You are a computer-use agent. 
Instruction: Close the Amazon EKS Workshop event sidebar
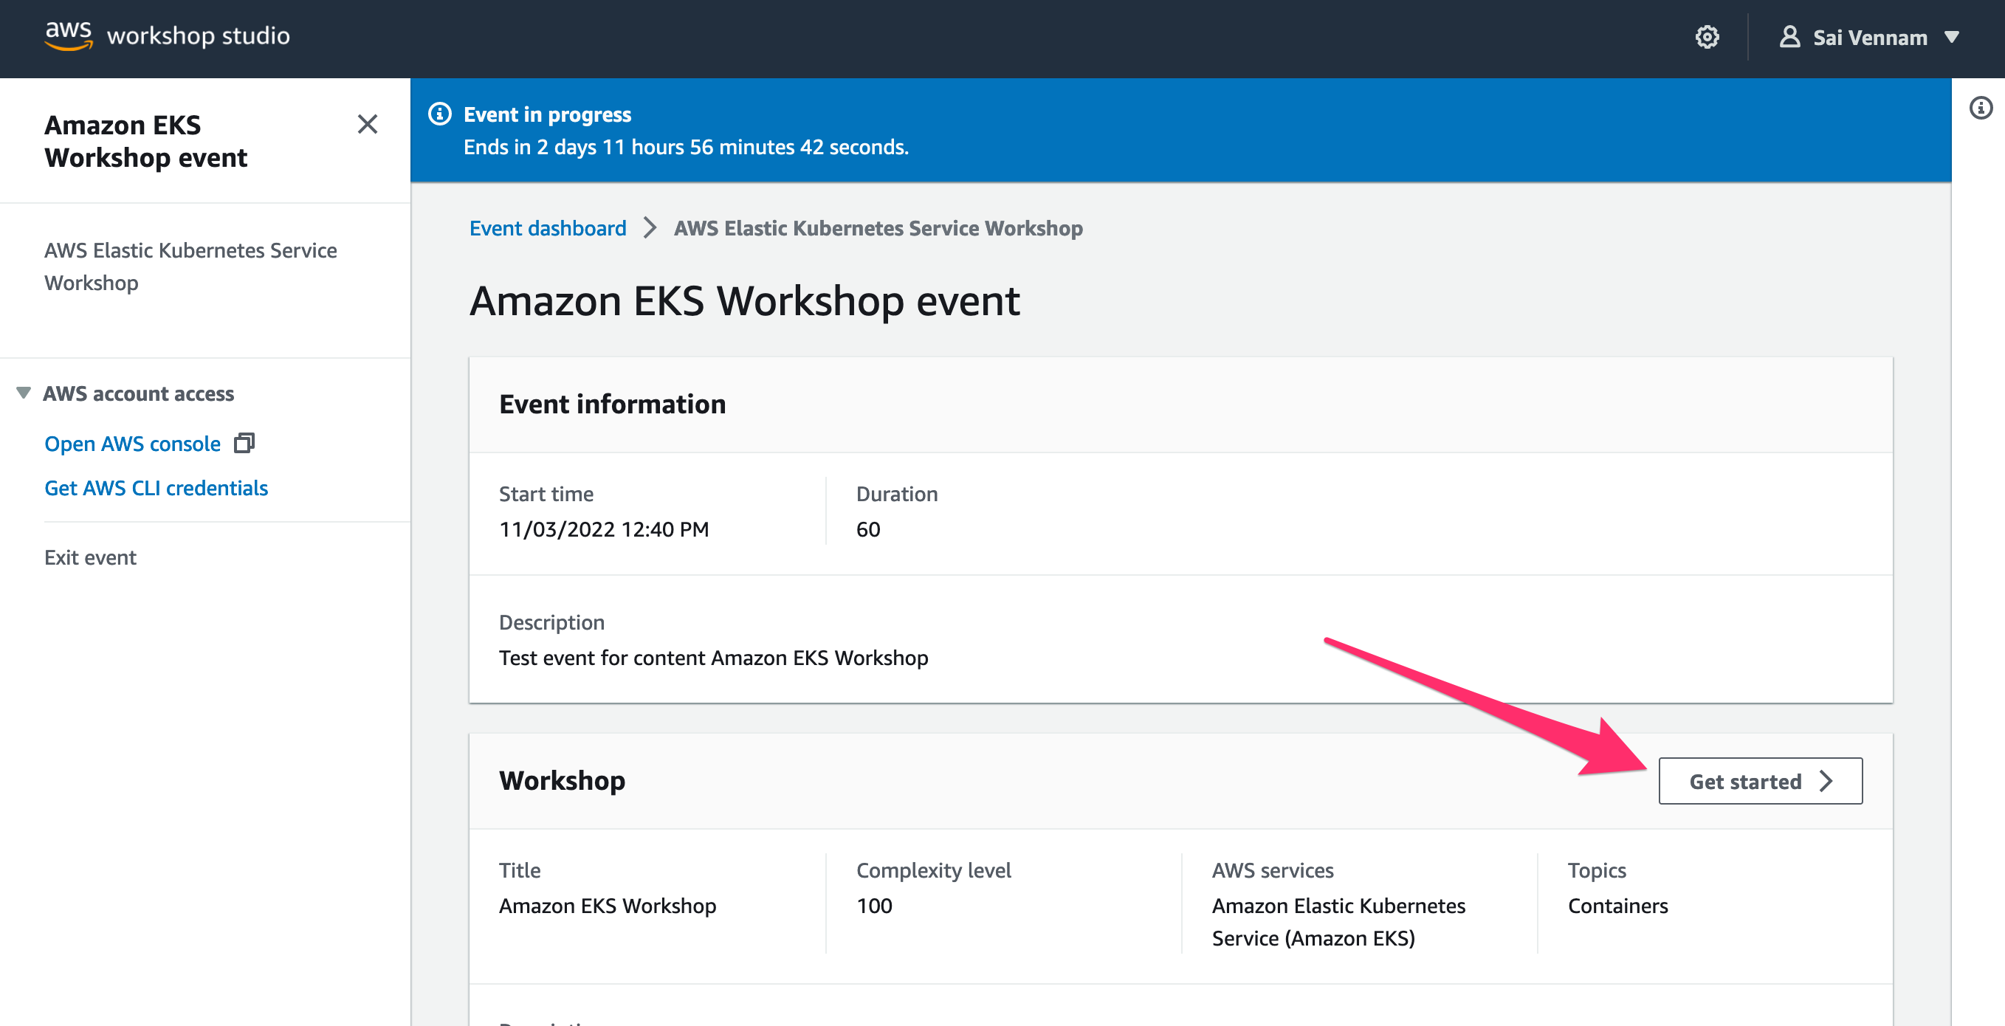(x=368, y=125)
